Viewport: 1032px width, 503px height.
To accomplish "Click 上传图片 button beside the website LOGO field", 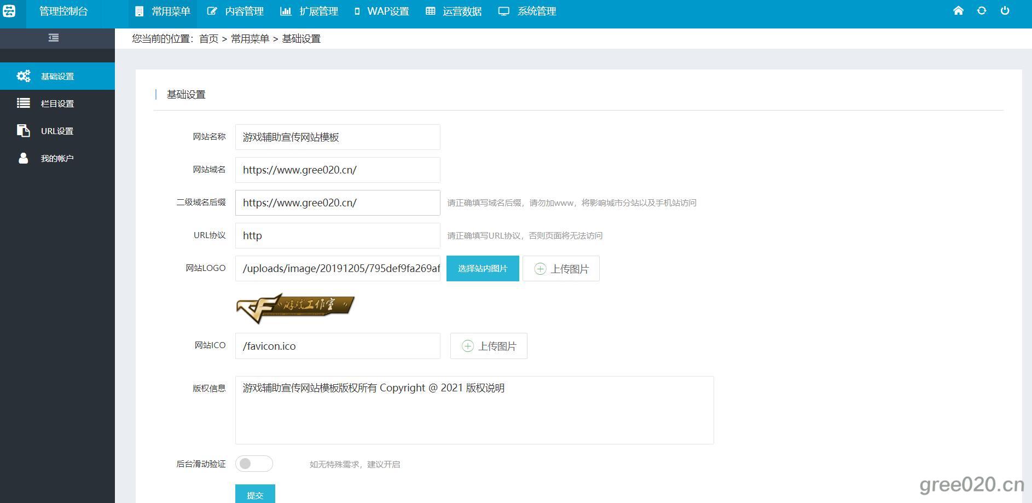I will [x=561, y=269].
